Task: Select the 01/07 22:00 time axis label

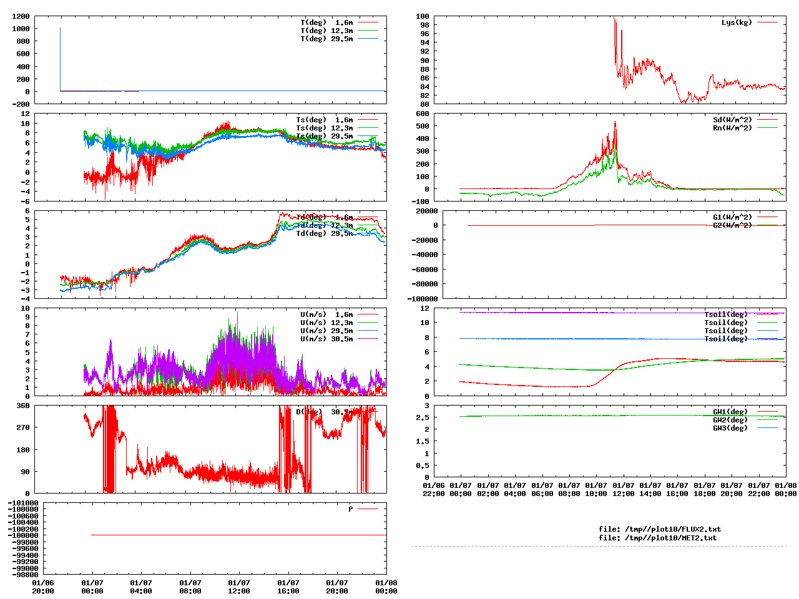Action: (x=759, y=489)
